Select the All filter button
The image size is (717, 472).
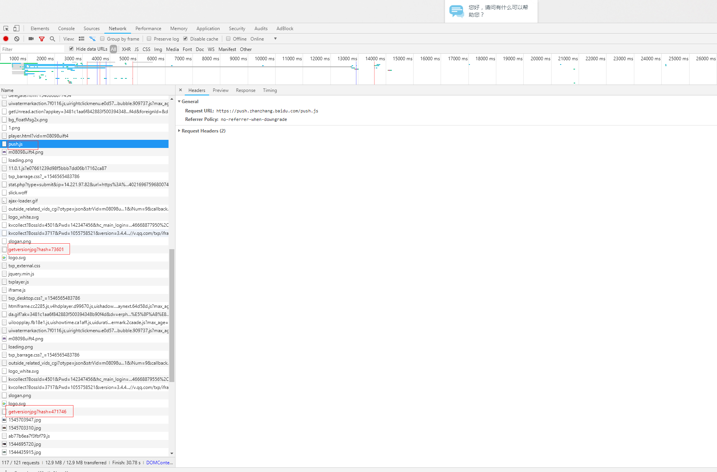(113, 49)
